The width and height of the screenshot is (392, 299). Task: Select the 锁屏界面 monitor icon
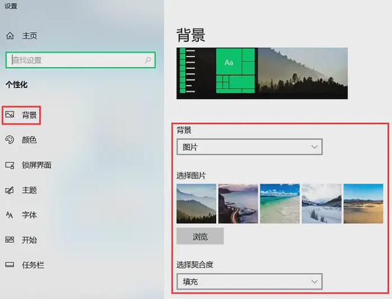click(x=10, y=165)
